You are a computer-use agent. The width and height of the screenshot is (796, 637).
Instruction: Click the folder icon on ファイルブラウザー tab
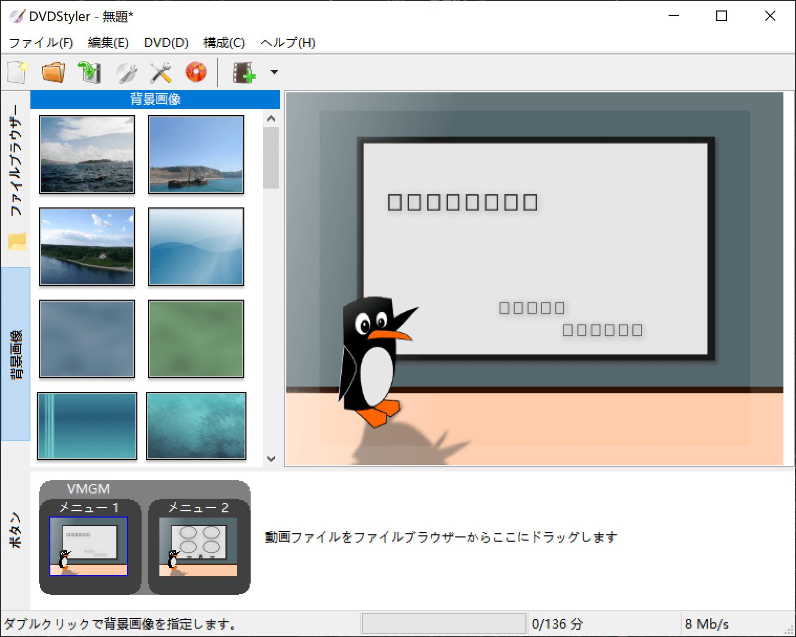pyautogui.click(x=17, y=241)
